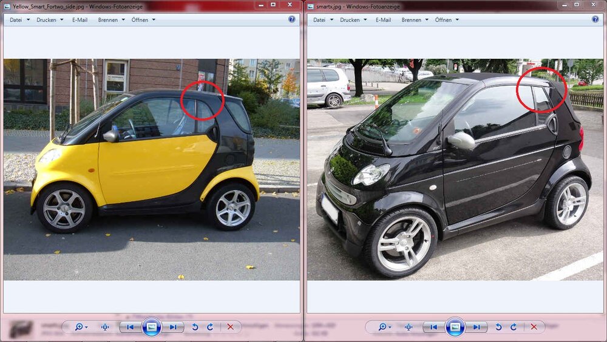Viewport: 607px width, 342px height.
Task: Start slideshow in Yellow_Smart_Fortwo_side window
Action: pyautogui.click(x=152, y=327)
